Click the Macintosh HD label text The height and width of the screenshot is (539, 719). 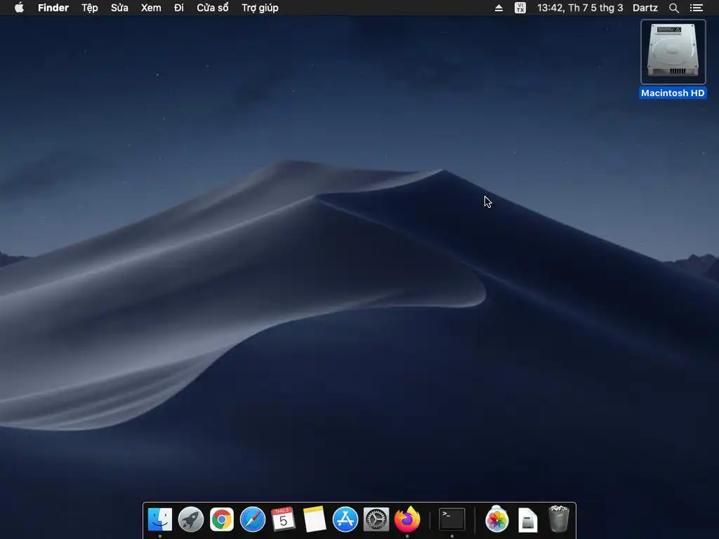coord(673,93)
